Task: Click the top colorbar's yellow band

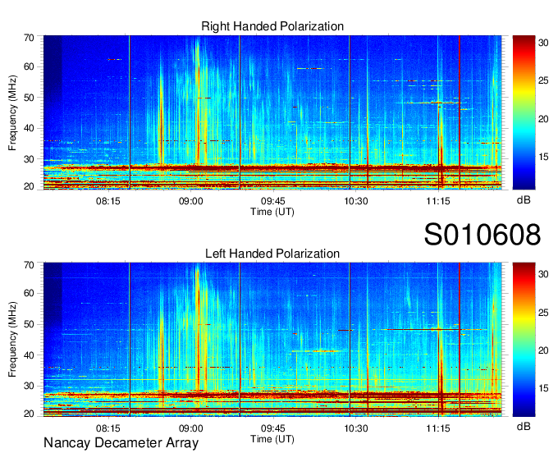Action: (x=524, y=91)
